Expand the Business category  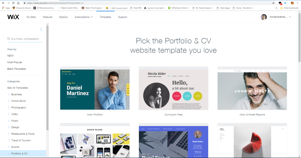[9, 94]
